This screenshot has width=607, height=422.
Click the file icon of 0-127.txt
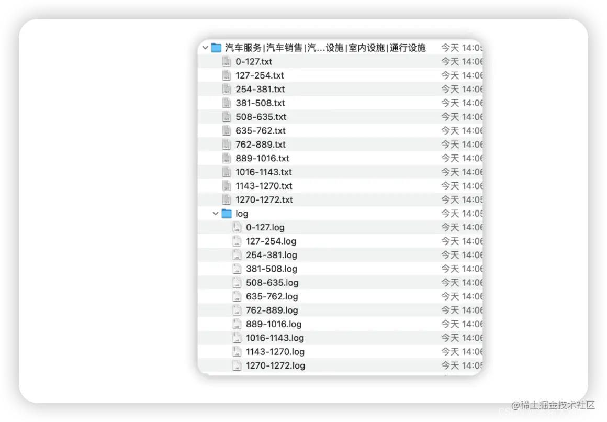pos(227,62)
